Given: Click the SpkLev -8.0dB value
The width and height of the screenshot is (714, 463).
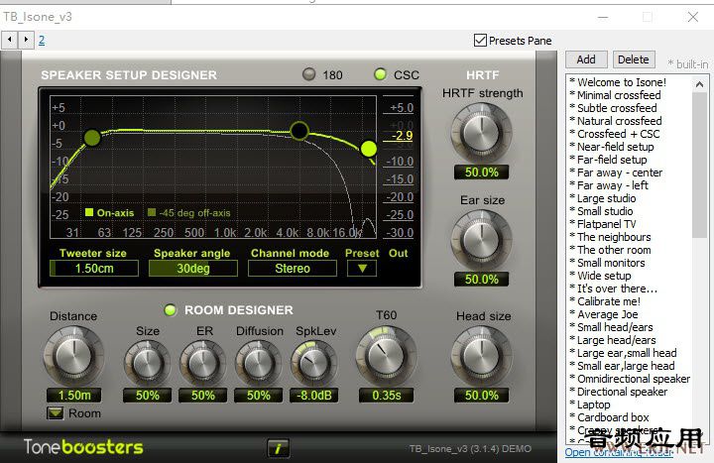Looking at the screenshot, I should [314, 396].
